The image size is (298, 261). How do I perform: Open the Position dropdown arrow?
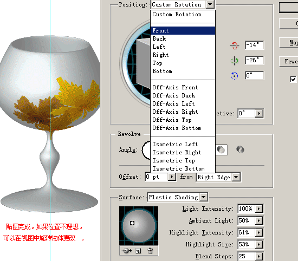tap(210, 4)
